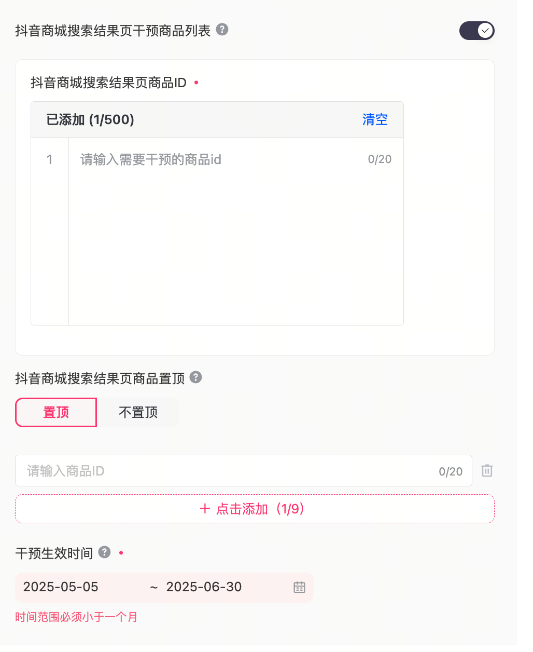Screen dimensions: 533x652
Task: Click the 已添加 (1/500) list header
Action: point(90,120)
